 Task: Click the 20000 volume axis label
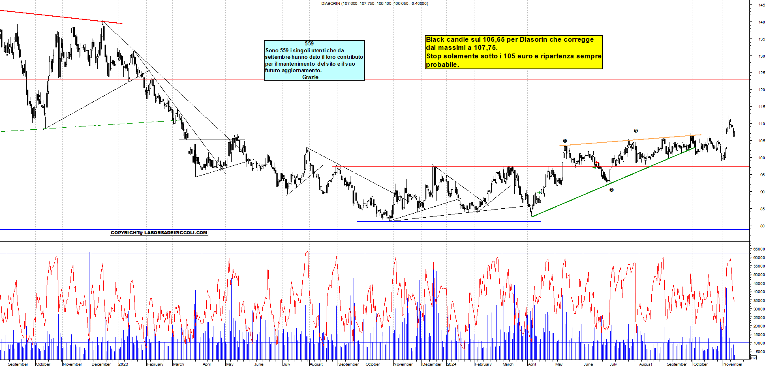click(759, 326)
